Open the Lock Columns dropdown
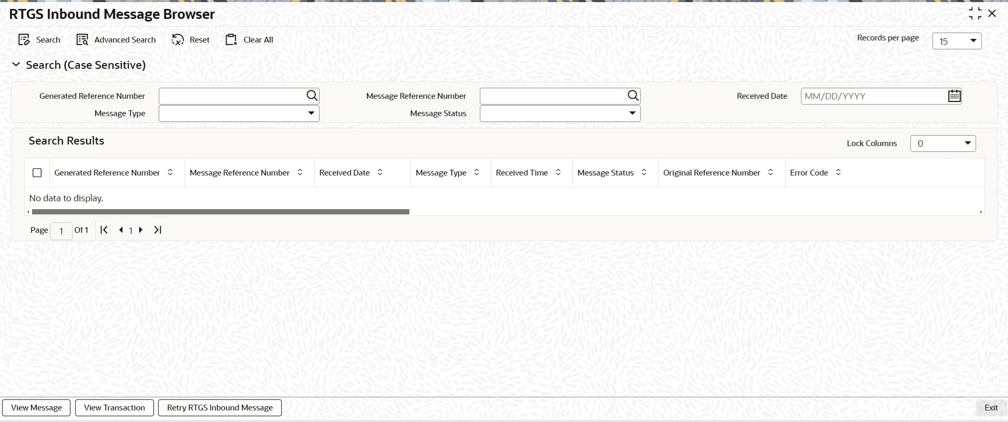The image size is (1008, 422). [943, 143]
